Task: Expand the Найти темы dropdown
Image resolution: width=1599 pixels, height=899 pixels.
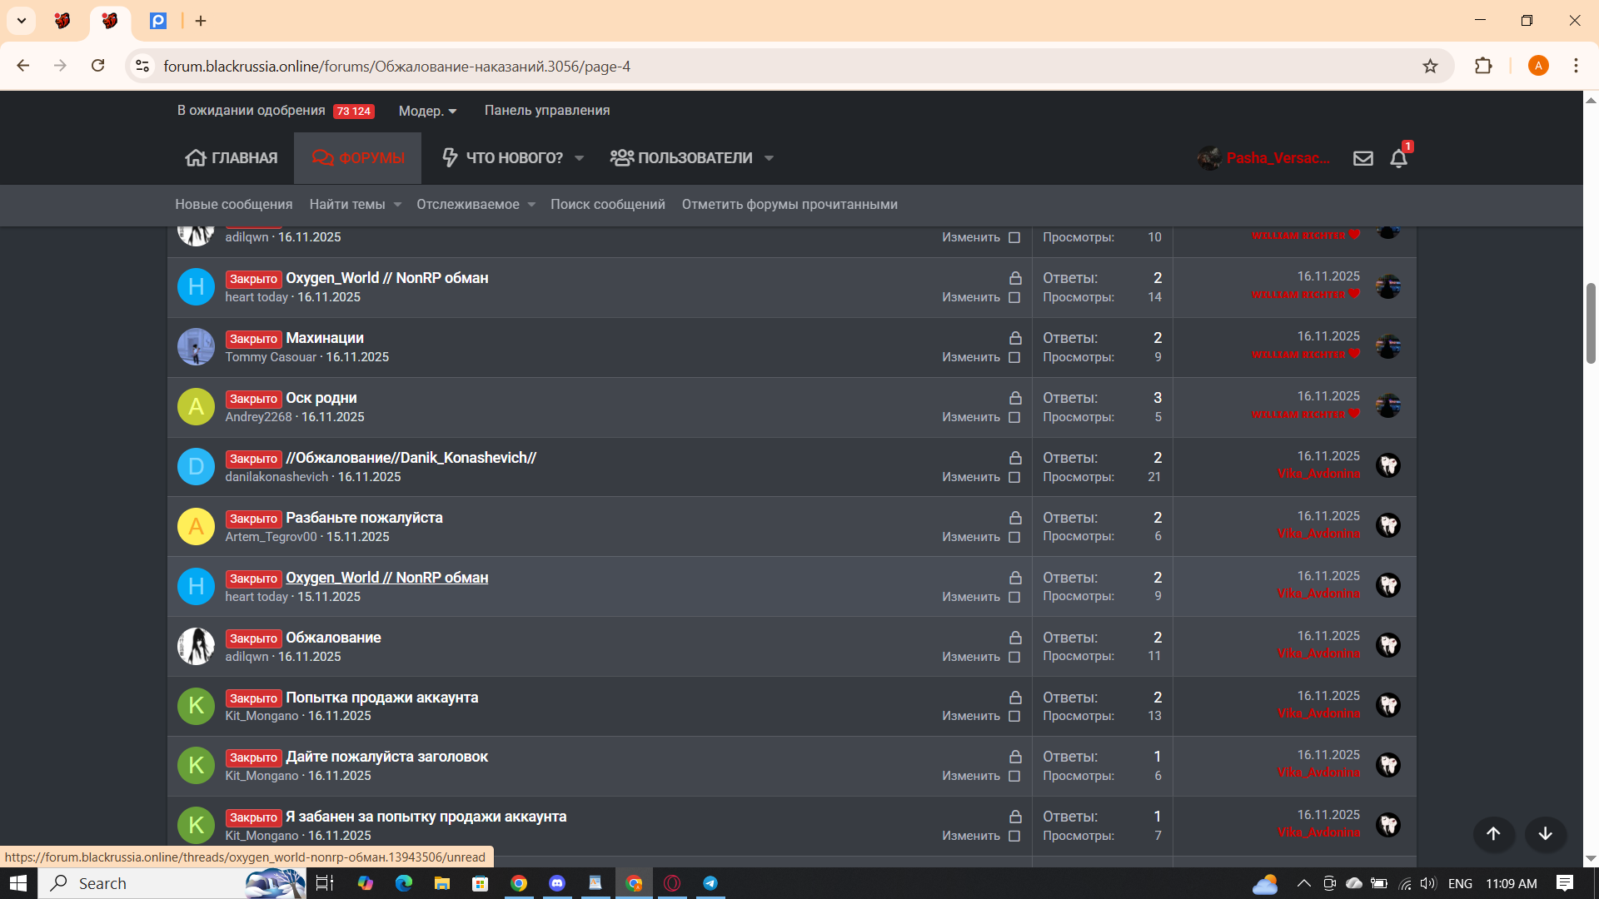Action: pyautogui.click(x=397, y=205)
